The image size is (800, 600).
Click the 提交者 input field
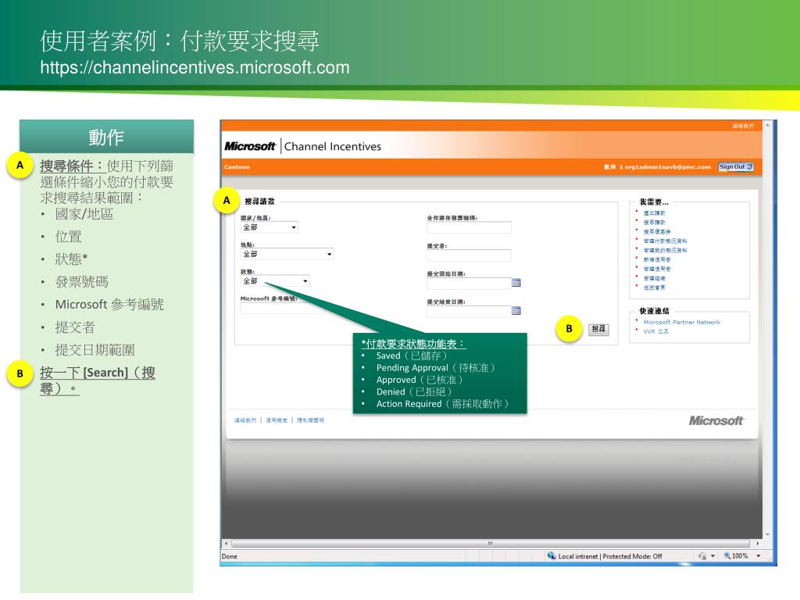pos(469,255)
